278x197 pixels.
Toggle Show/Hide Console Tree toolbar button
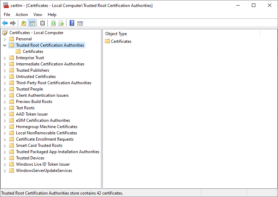click(32, 23)
